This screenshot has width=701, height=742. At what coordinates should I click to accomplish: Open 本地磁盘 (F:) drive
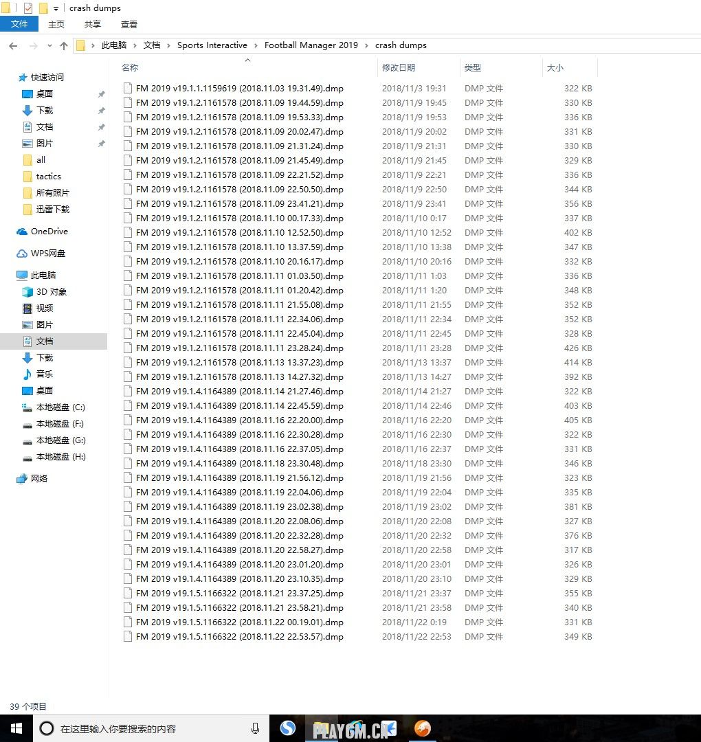click(60, 424)
